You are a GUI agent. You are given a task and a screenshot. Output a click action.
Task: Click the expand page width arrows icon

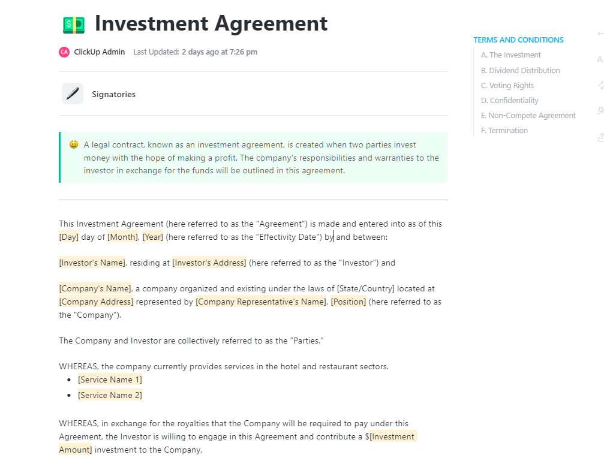pos(601,85)
